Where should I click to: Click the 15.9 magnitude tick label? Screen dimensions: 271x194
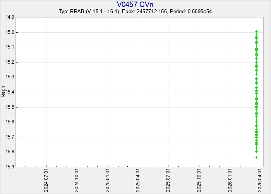tap(10, 167)
